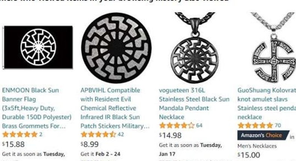Open the Men's Necklaces category link

257,146
